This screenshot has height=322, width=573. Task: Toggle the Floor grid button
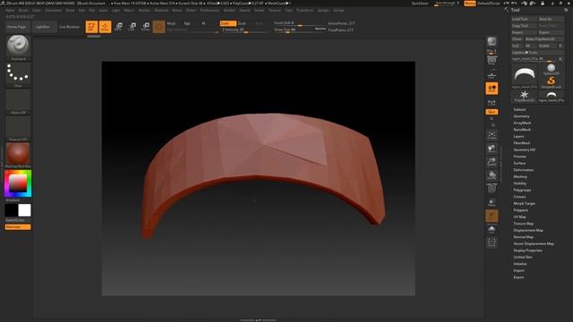click(492, 74)
